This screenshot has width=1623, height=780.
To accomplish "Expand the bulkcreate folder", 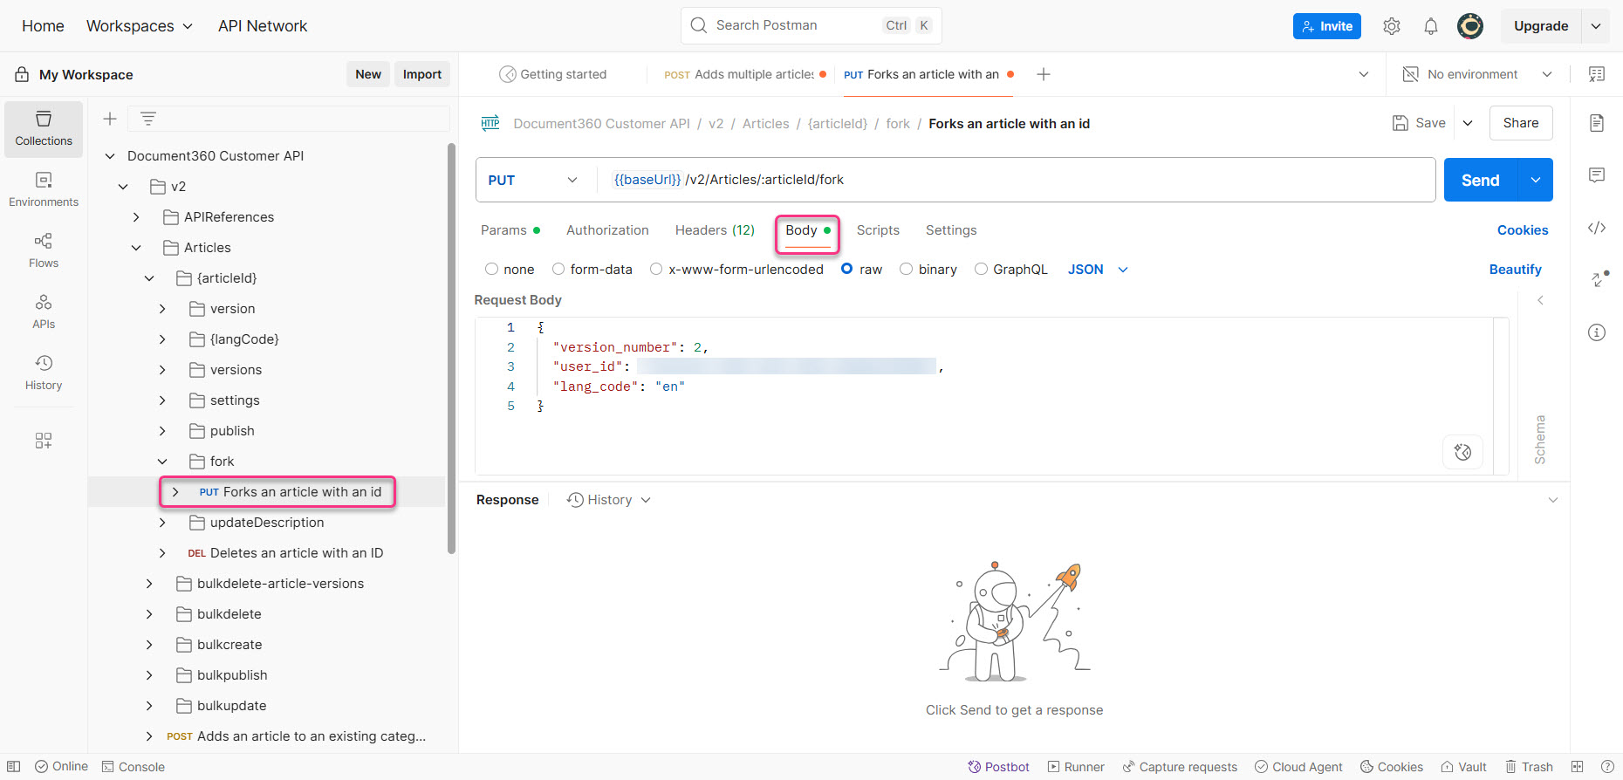I will click(x=149, y=645).
